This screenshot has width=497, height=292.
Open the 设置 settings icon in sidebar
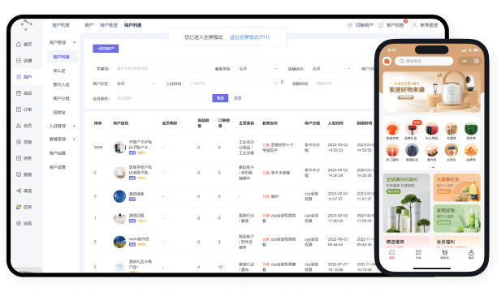point(19,223)
